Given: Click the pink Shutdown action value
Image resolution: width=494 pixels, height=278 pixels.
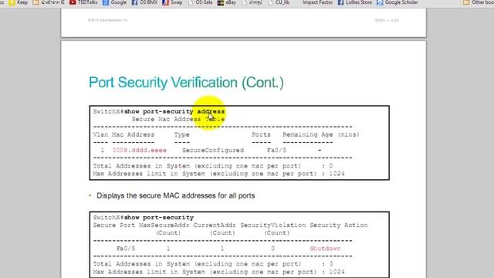Looking at the screenshot, I should point(325,249).
